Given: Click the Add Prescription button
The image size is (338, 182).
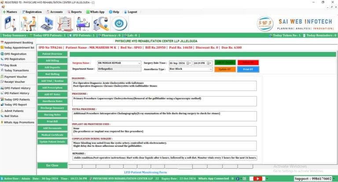Looking at the screenshot, I should pyautogui.click(x=52, y=87).
